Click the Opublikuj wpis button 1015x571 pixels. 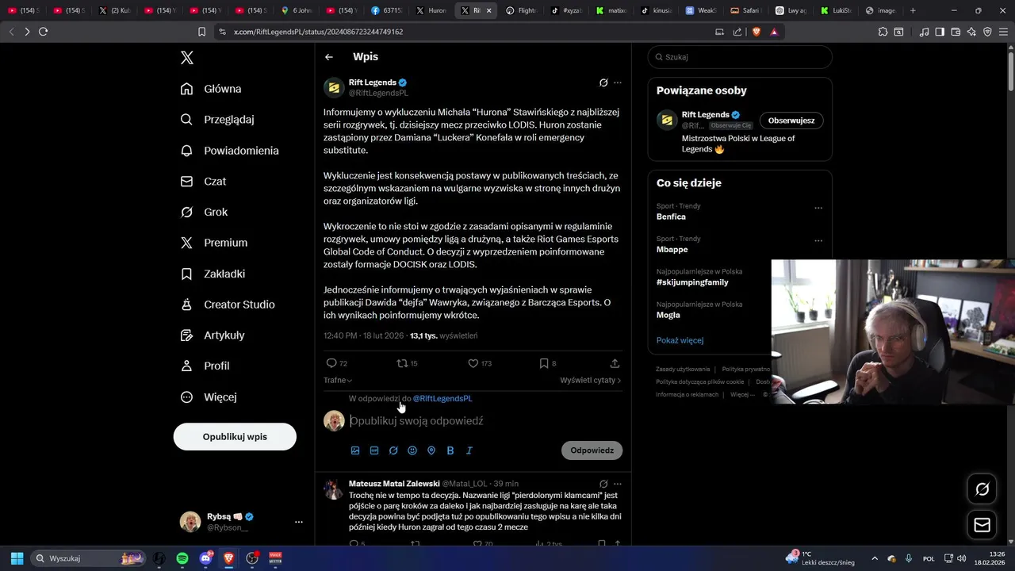pyautogui.click(x=235, y=437)
